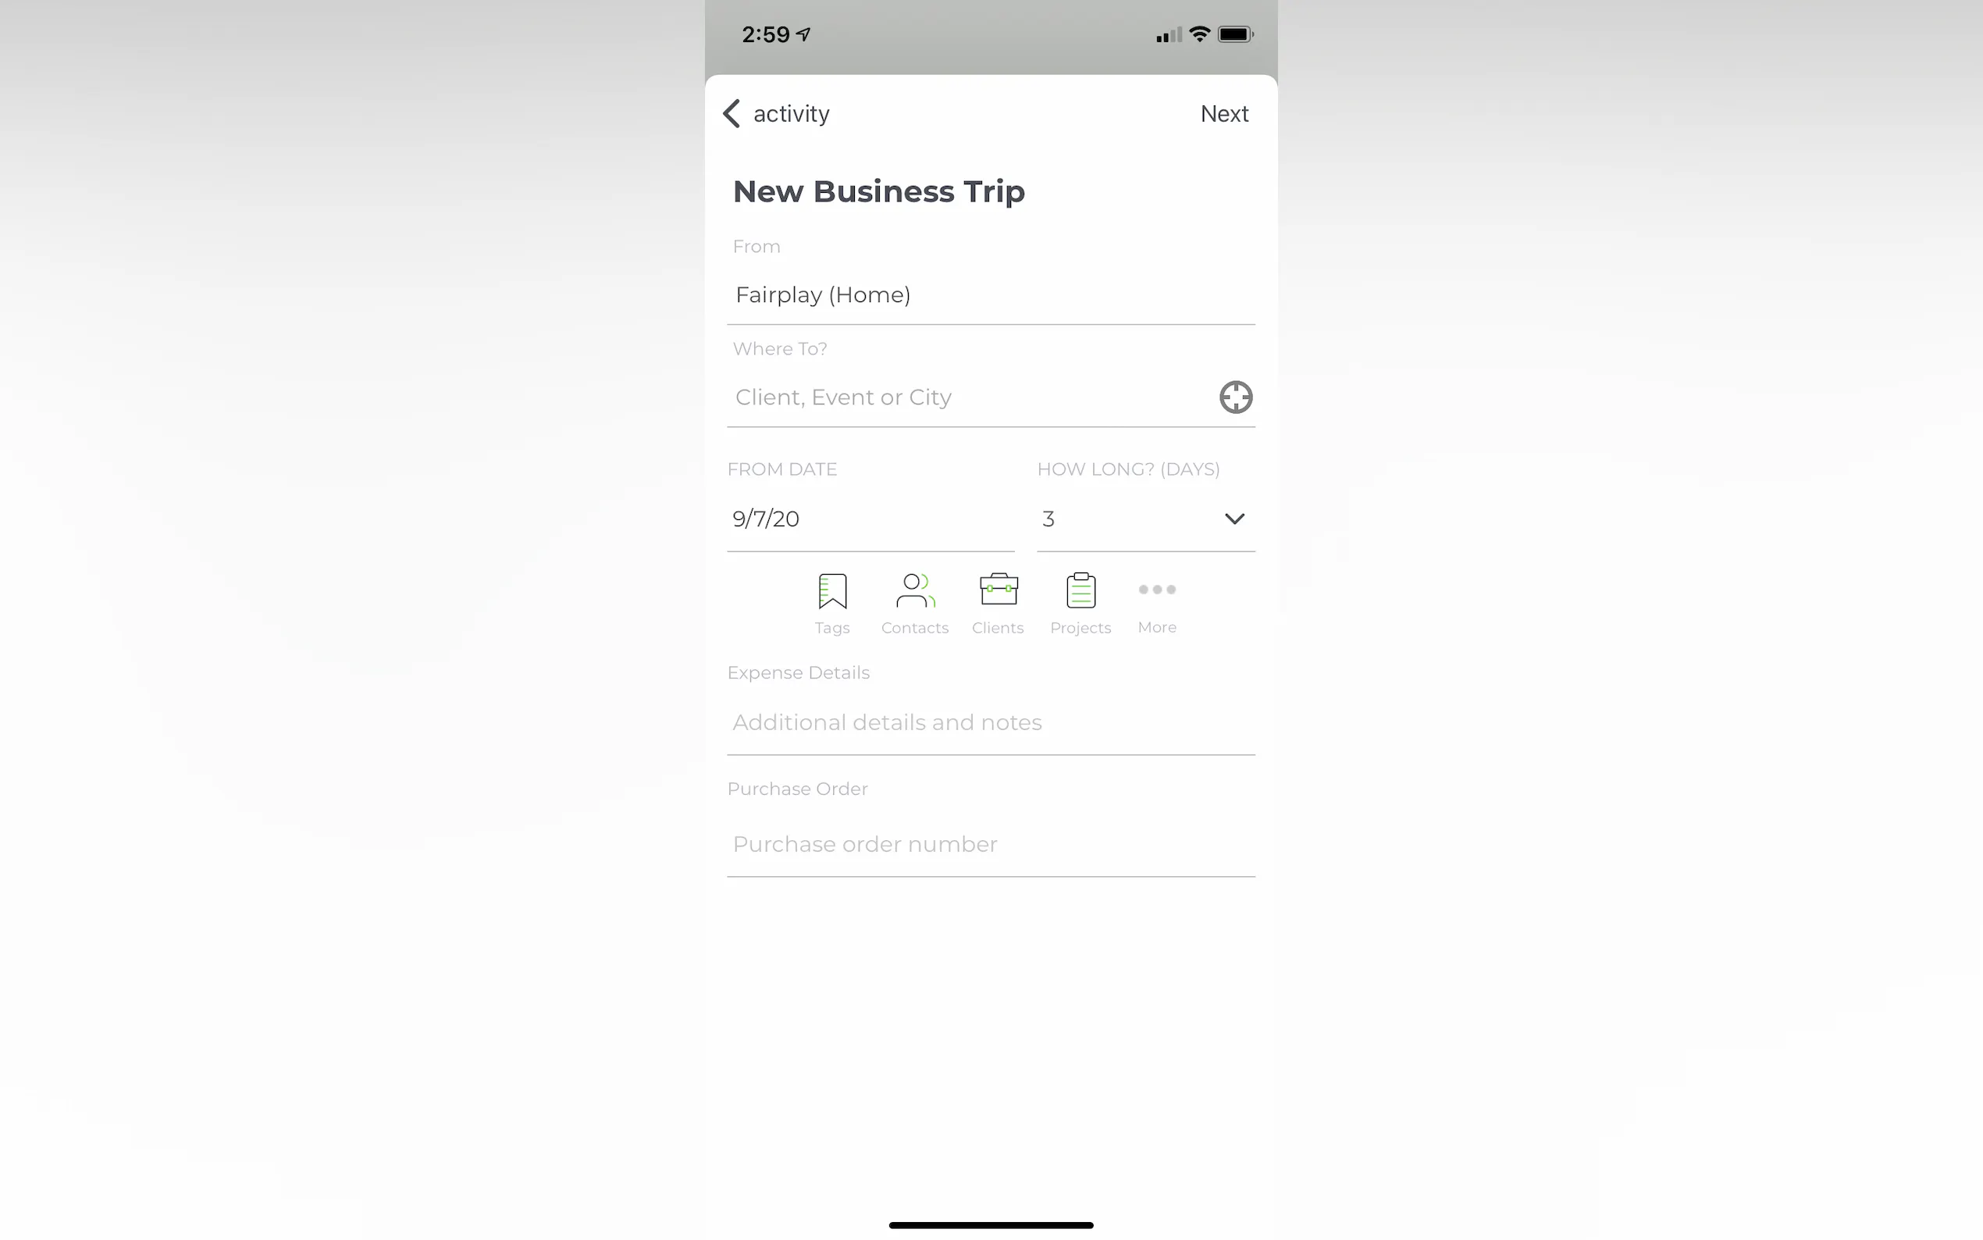Viewport: 1983px width, 1240px height.
Task: Focus the Purchase order number field
Action: click(990, 844)
